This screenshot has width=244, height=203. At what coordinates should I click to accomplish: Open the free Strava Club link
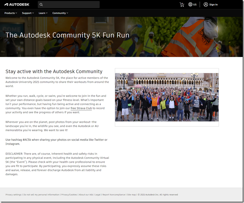[x=81, y=108]
